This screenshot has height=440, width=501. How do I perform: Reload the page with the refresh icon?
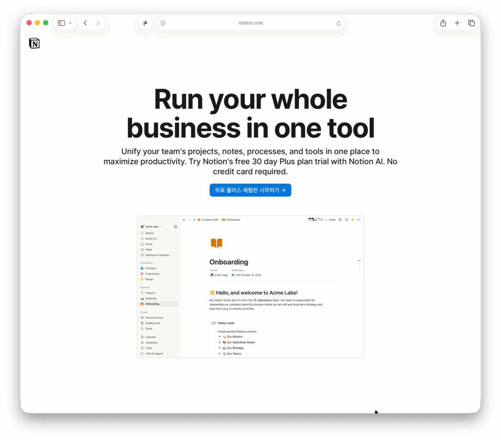(339, 23)
